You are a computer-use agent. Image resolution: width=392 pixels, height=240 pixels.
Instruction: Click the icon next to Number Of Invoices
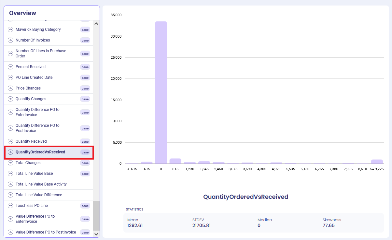click(x=10, y=40)
